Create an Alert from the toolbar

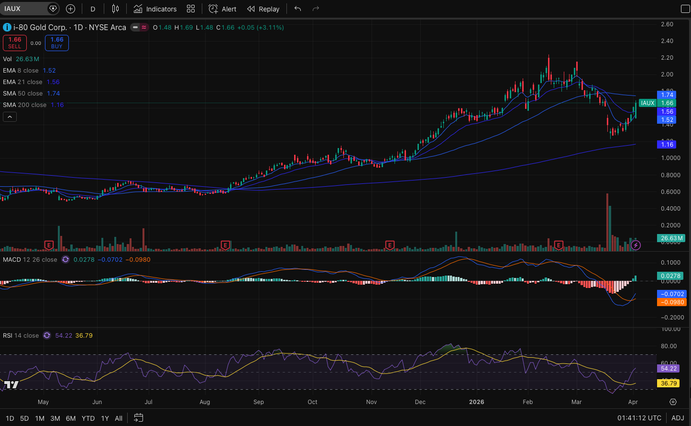[222, 9]
